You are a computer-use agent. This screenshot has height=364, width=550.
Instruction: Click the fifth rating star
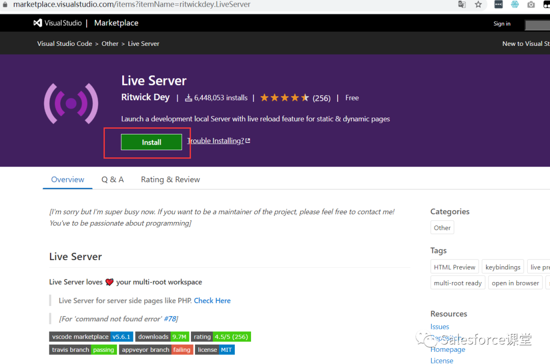[x=305, y=97]
